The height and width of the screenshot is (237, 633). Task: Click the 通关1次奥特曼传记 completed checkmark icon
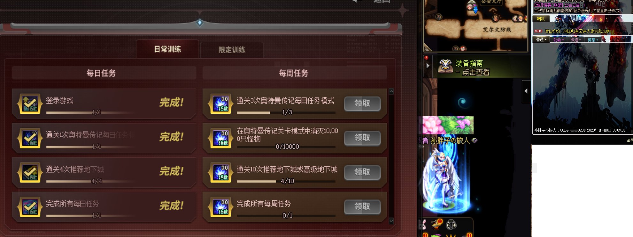pos(30,138)
